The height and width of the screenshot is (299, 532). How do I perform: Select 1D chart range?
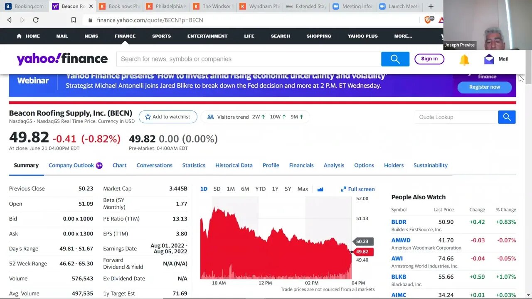point(204,189)
